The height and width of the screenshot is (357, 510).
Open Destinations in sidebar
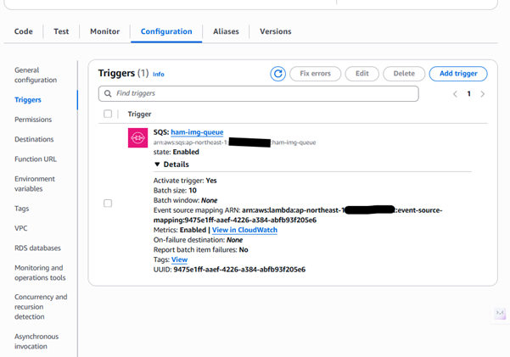click(x=34, y=139)
